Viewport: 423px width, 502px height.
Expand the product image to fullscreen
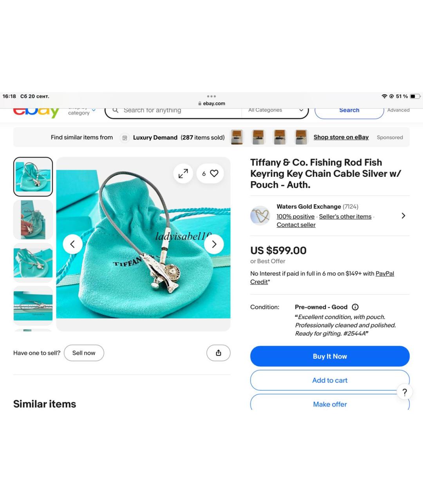click(183, 173)
